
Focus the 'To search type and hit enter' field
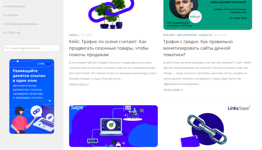pyautogui.click(x=32, y=48)
